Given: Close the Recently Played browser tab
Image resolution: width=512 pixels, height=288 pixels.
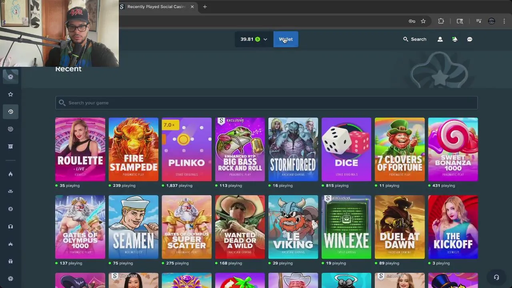Looking at the screenshot, I should [x=192, y=7].
